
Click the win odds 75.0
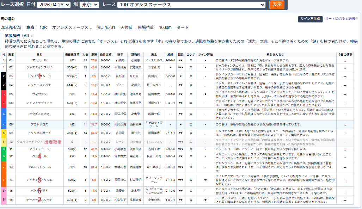(x=94, y=60)
